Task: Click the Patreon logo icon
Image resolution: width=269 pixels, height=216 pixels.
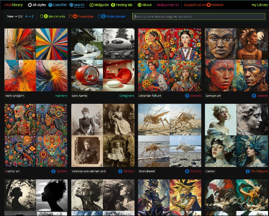Action: (208, 5)
